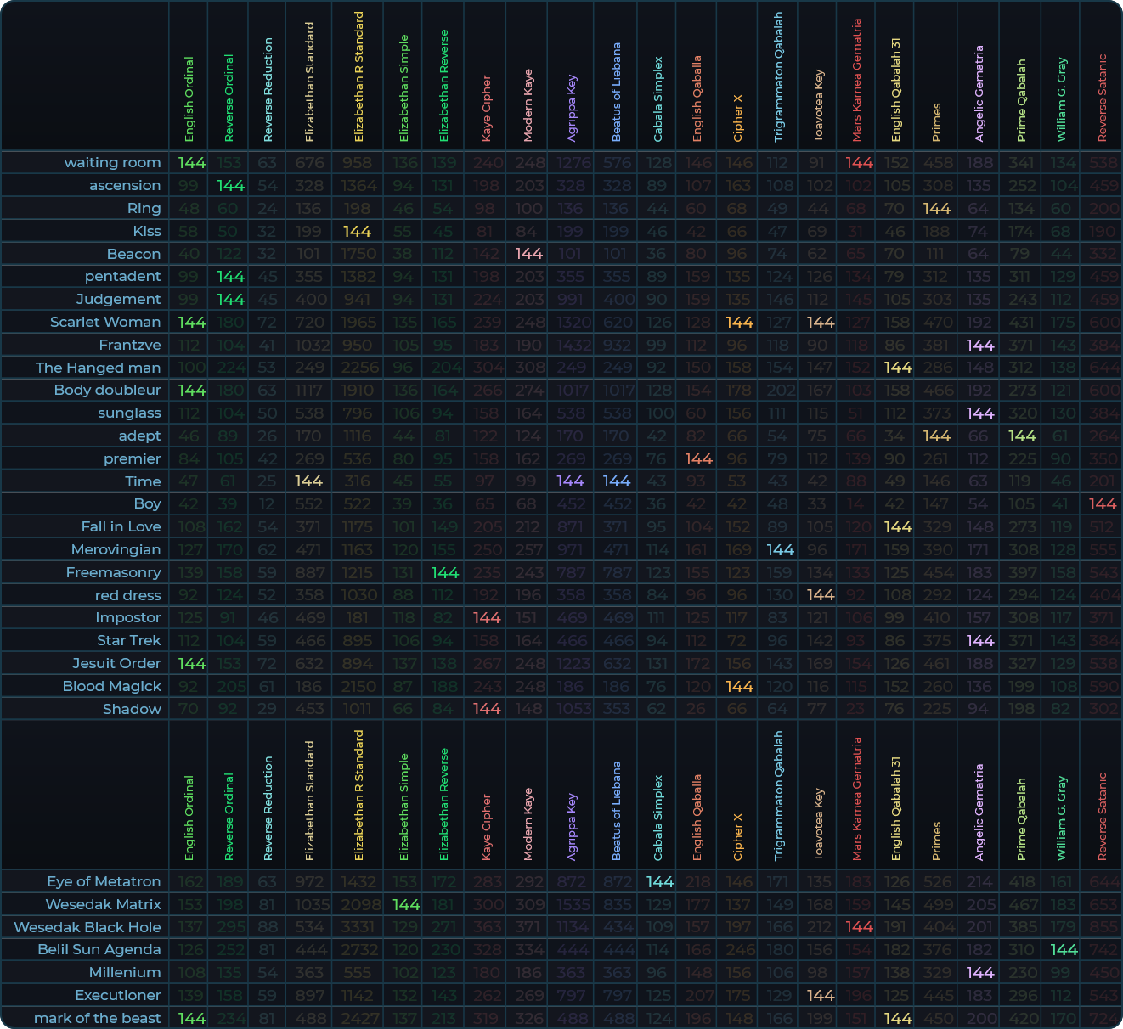Select the highlighted 144 in the Ring row
The image size is (1123, 1029).
(936, 209)
